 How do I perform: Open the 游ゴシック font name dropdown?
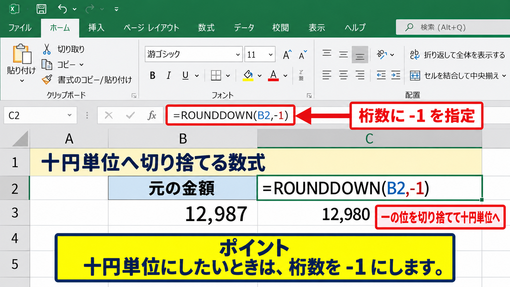238,55
